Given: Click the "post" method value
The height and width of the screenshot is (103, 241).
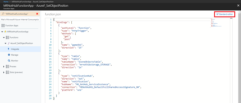Looking at the screenshot, I should (67, 39).
